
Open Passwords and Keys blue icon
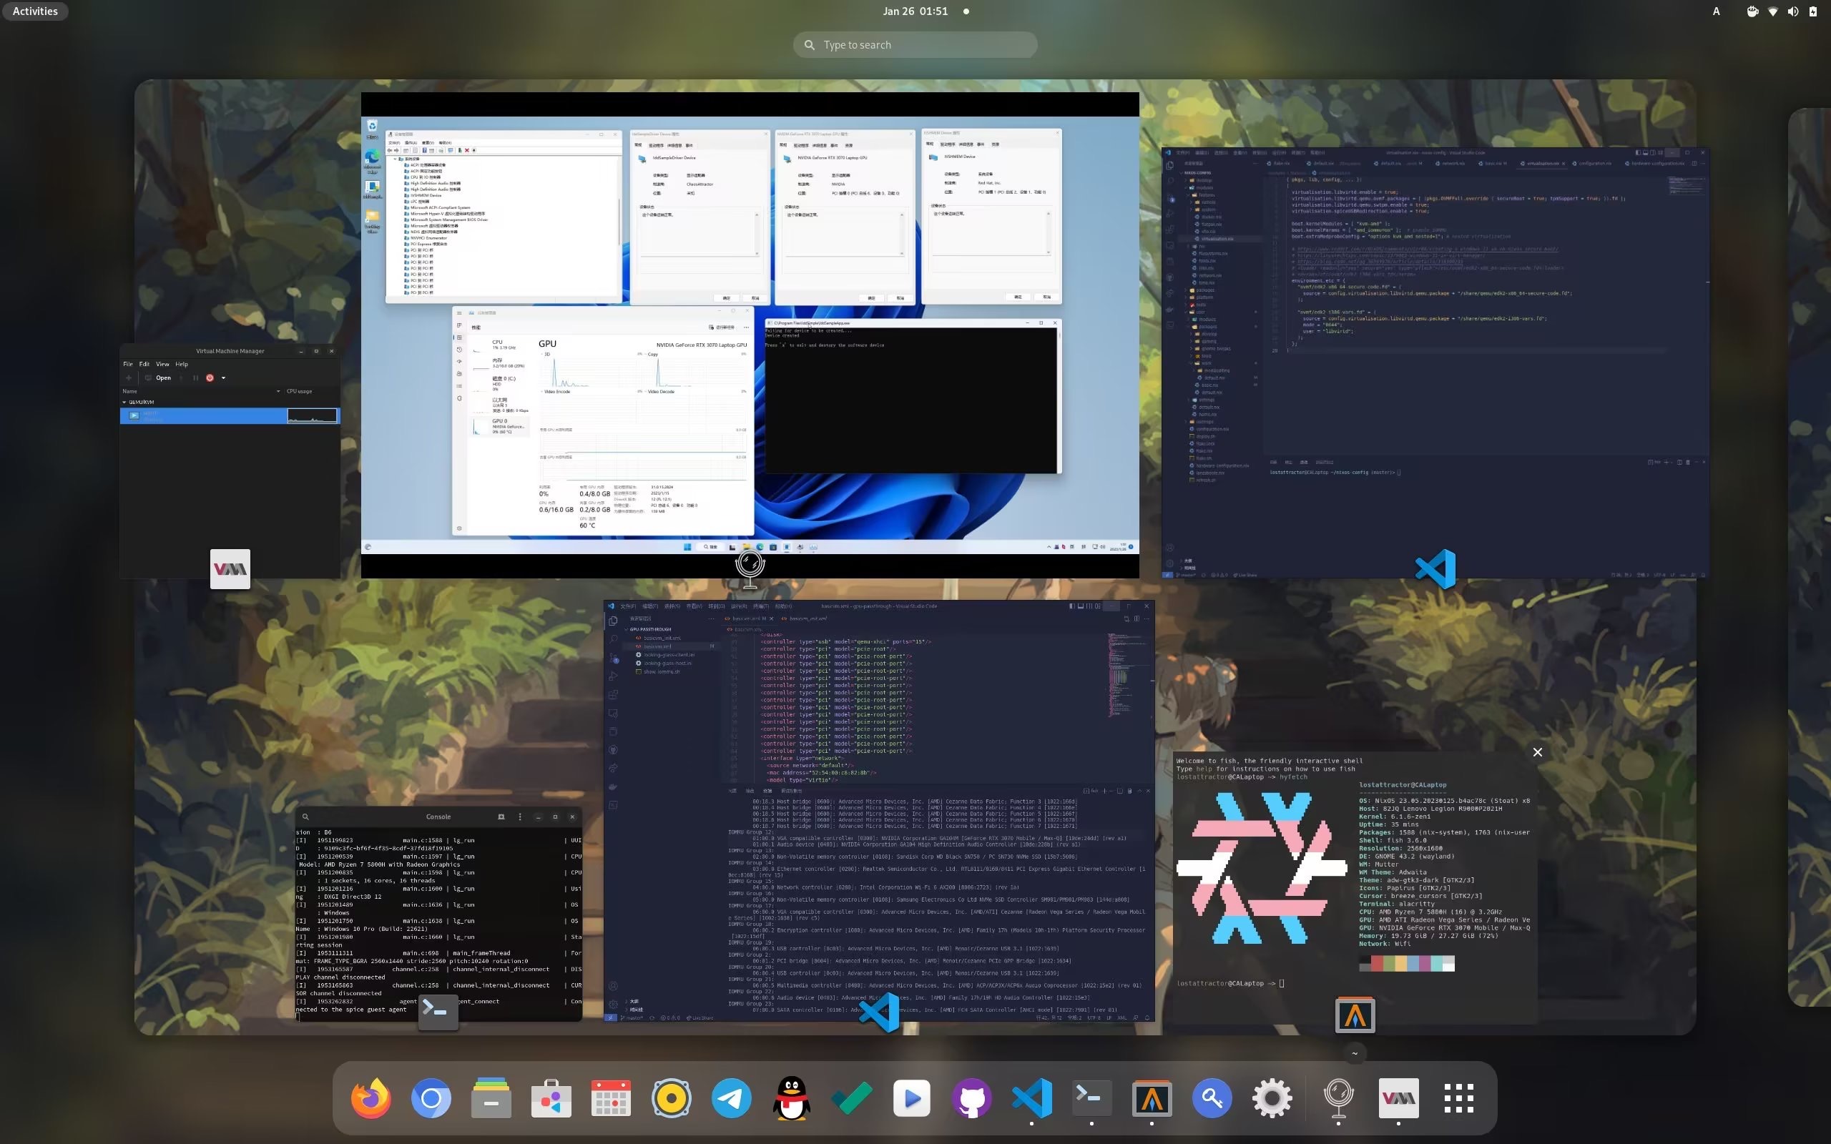click(x=1212, y=1099)
